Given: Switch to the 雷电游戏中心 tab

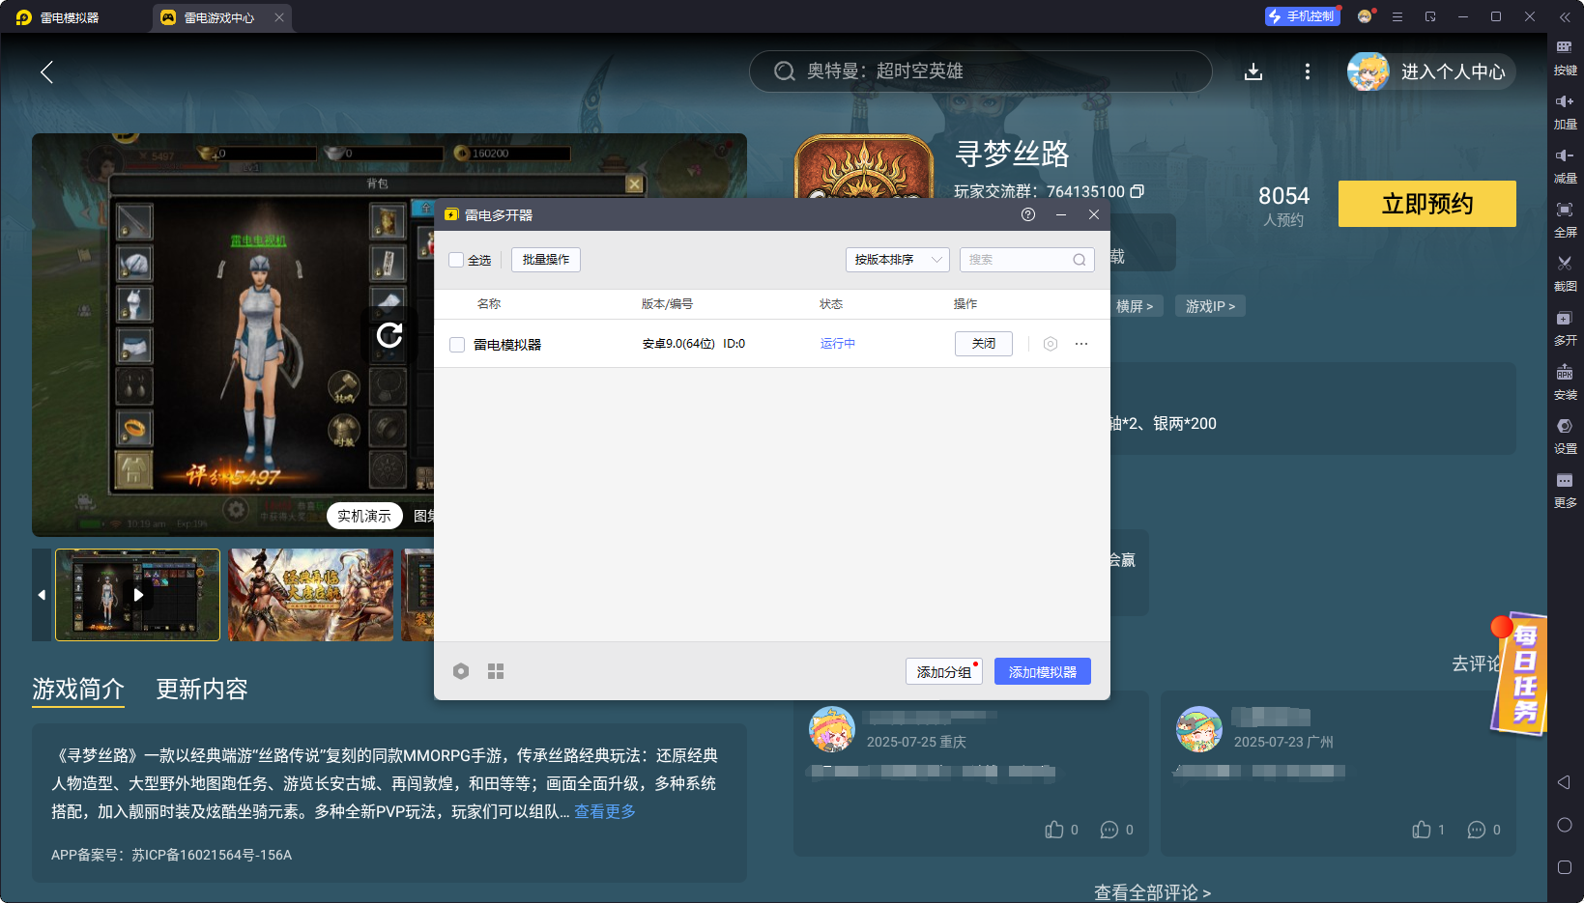Looking at the screenshot, I should point(218,17).
